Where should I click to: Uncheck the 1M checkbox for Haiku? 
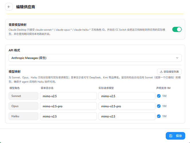(x=159, y=116)
